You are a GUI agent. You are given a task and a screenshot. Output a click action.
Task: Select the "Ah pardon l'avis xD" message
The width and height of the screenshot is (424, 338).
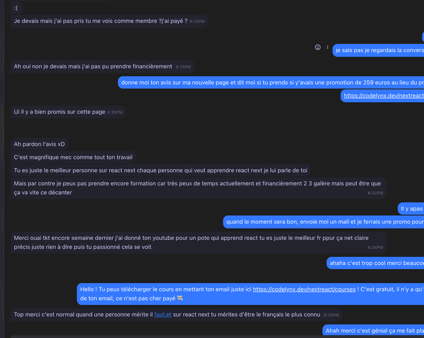(39, 144)
